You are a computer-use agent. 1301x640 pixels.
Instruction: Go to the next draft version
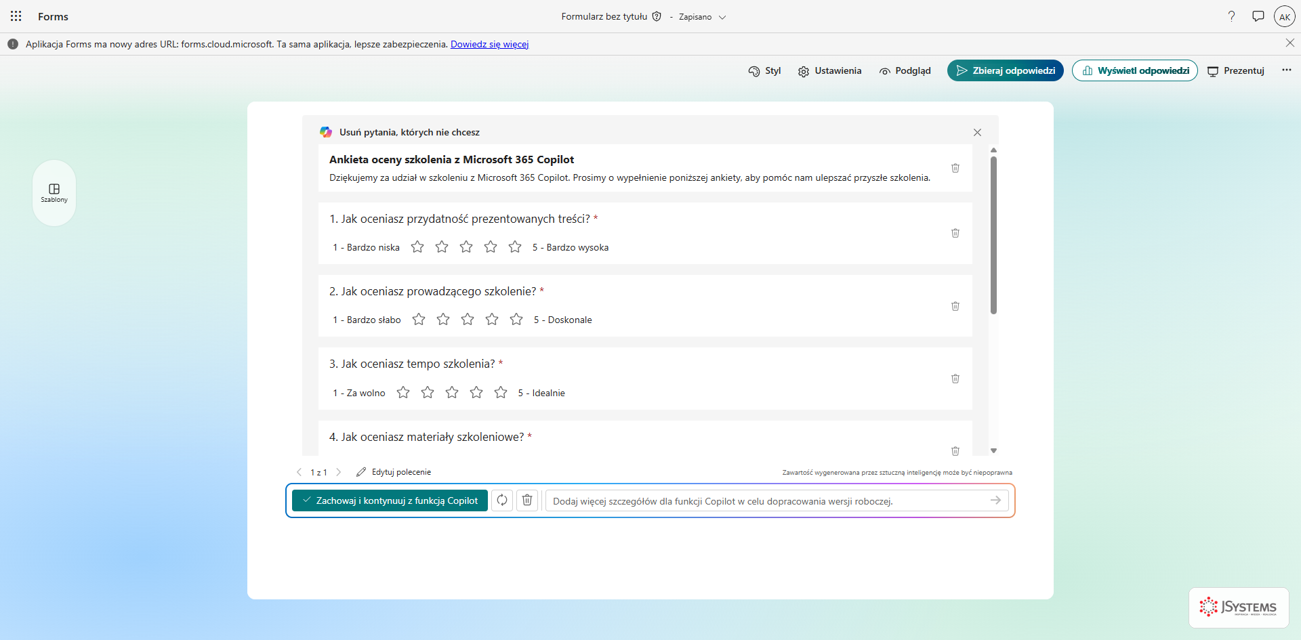tap(339, 472)
